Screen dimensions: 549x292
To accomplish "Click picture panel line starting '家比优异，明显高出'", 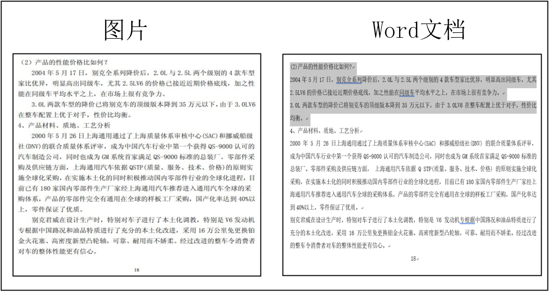I will (x=136, y=83).
